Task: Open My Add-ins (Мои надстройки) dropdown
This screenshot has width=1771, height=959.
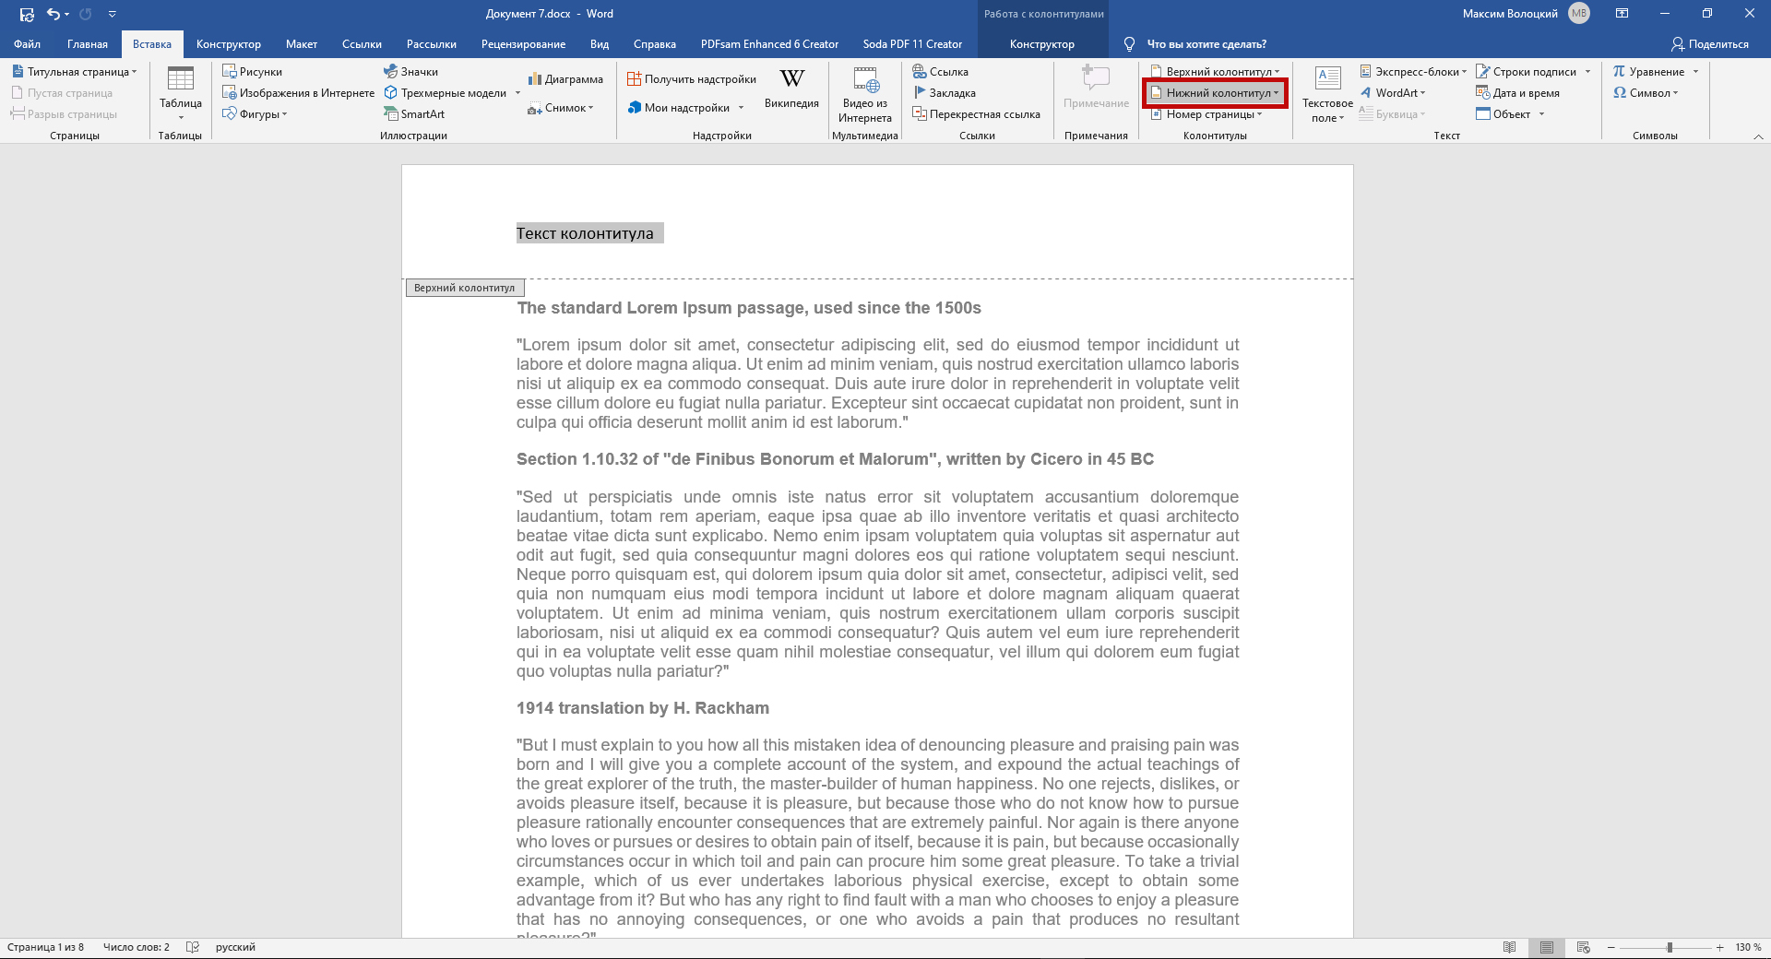Action: point(685,108)
